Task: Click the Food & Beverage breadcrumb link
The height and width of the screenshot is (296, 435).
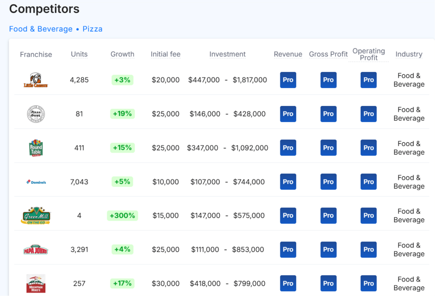Action: (41, 29)
